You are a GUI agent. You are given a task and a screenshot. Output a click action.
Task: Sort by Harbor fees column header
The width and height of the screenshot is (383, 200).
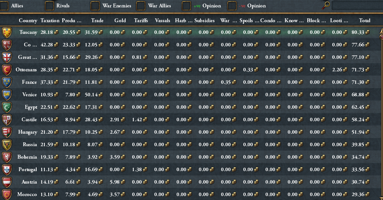[x=183, y=21]
